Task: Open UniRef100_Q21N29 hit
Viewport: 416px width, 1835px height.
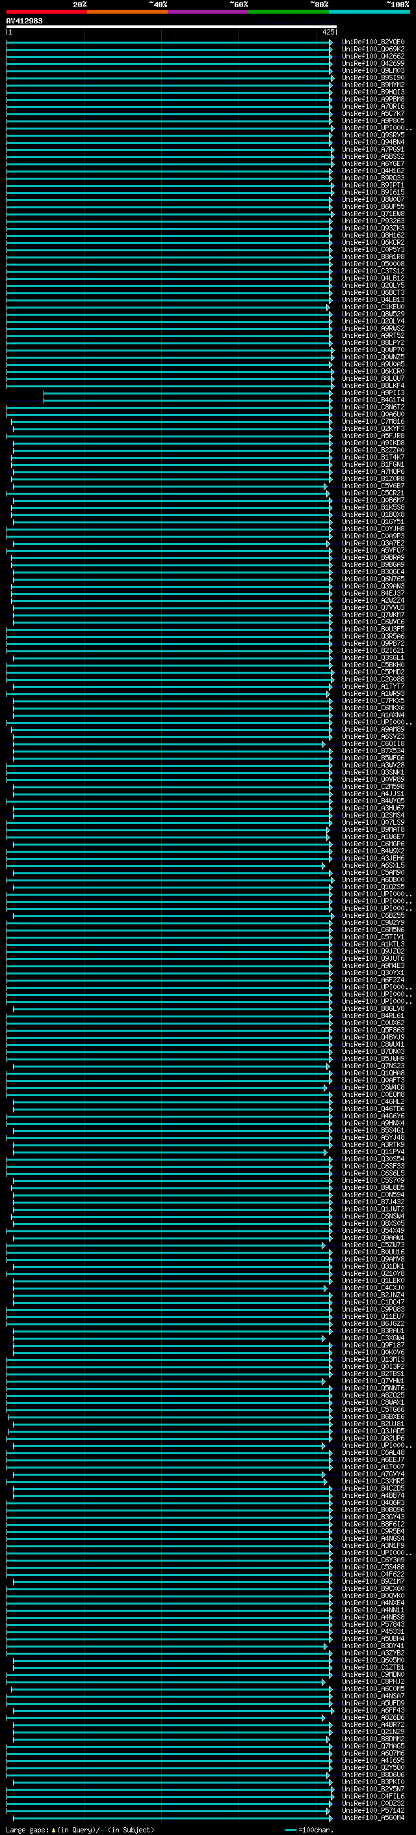Action: [x=373, y=1732]
